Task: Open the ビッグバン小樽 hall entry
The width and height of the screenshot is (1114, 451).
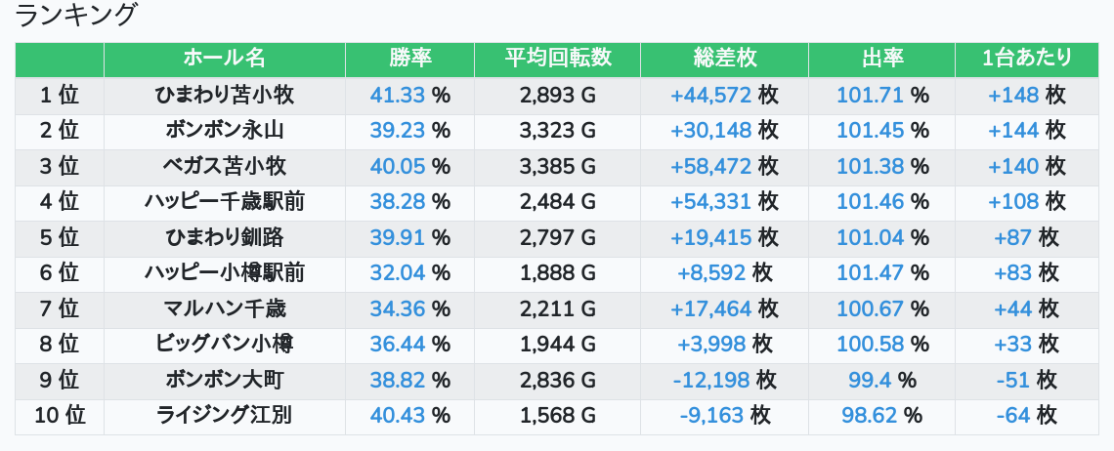Action: coord(225,345)
